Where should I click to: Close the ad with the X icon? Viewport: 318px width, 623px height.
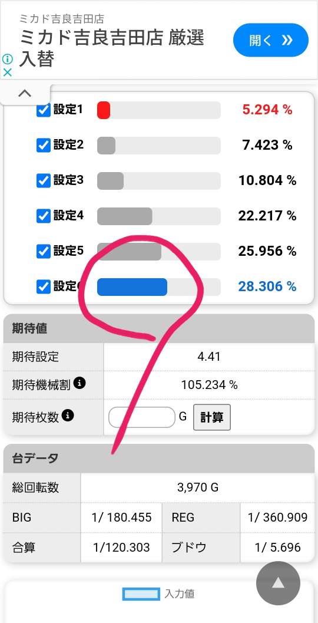pos(7,72)
